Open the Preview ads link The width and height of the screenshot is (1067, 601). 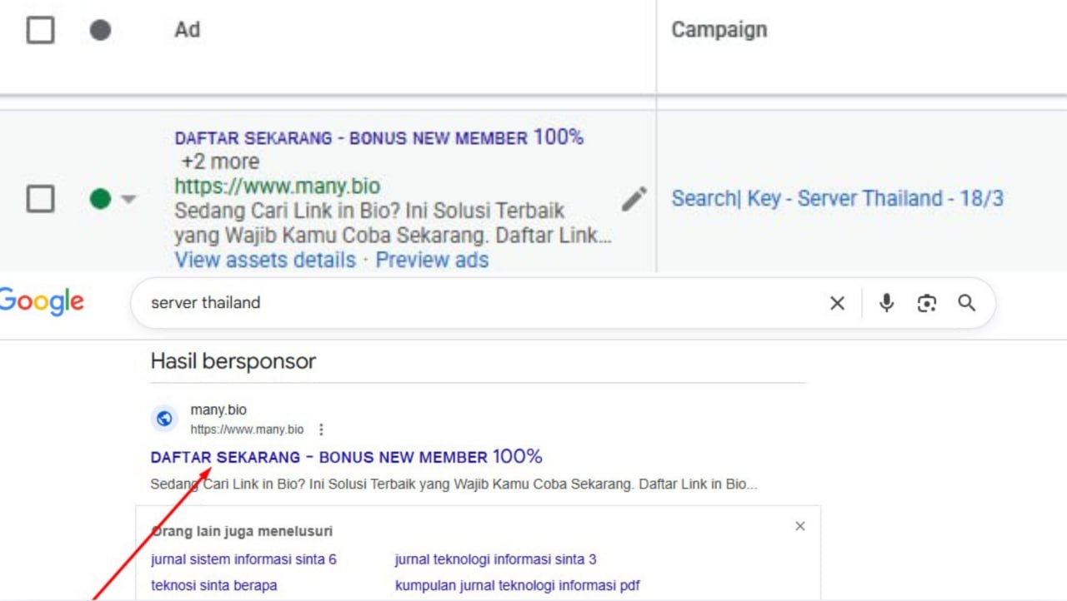pyautogui.click(x=432, y=260)
